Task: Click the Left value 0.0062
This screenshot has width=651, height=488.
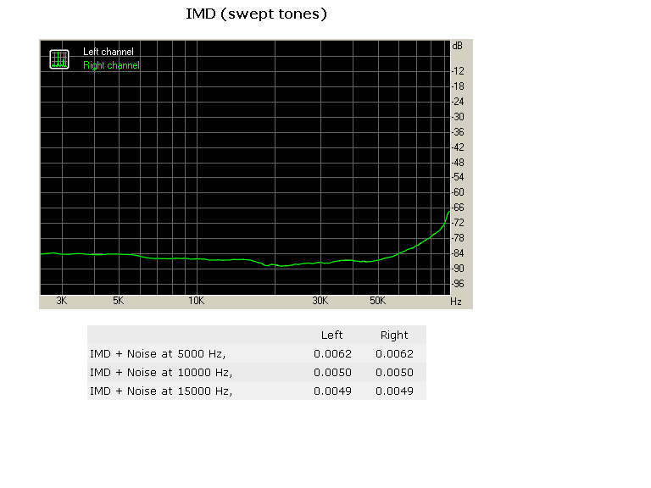Action: 332,353
